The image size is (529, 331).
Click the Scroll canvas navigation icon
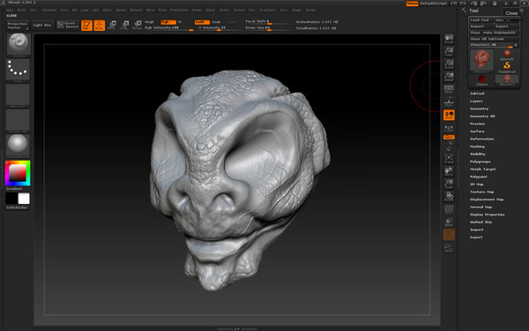(x=449, y=39)
